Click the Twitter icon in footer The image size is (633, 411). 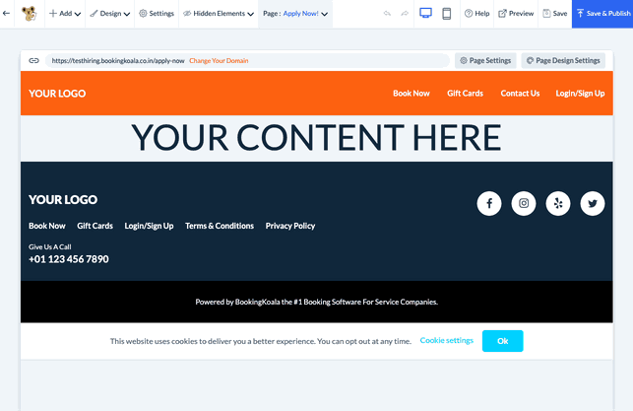click(593, 203)
